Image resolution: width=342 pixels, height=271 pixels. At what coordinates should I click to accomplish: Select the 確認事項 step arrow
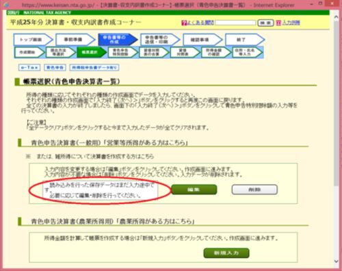[x=202, y=40]
